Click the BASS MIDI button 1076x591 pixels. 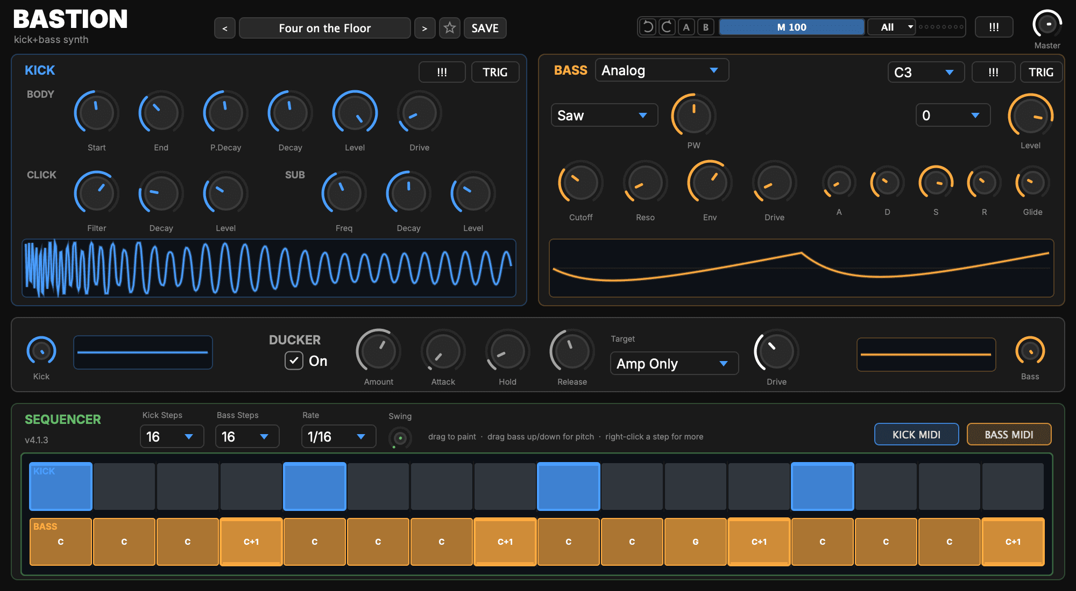tap(1009, 434)
